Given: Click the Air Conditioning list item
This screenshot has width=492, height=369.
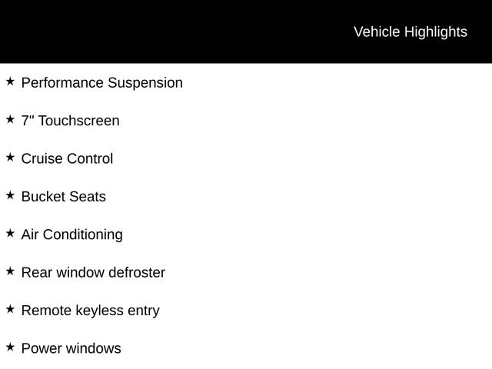Looking at the screenshot, I should point(71,234).
